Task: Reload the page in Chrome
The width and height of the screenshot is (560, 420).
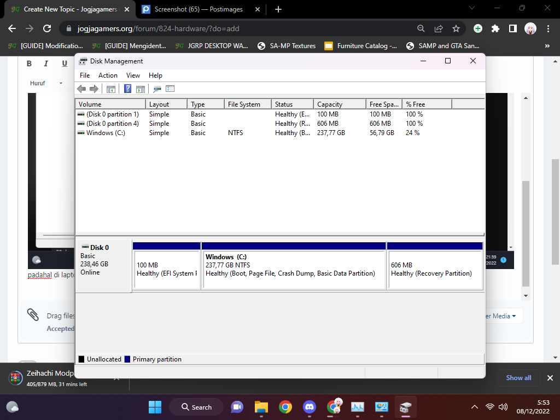Action: pyautogui.click(x=47, y=28)
